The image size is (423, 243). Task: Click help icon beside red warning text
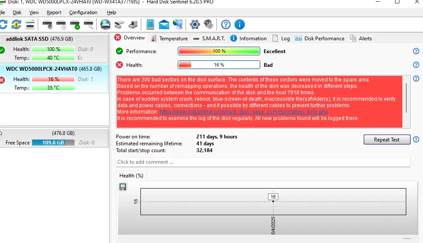point(416,78)
